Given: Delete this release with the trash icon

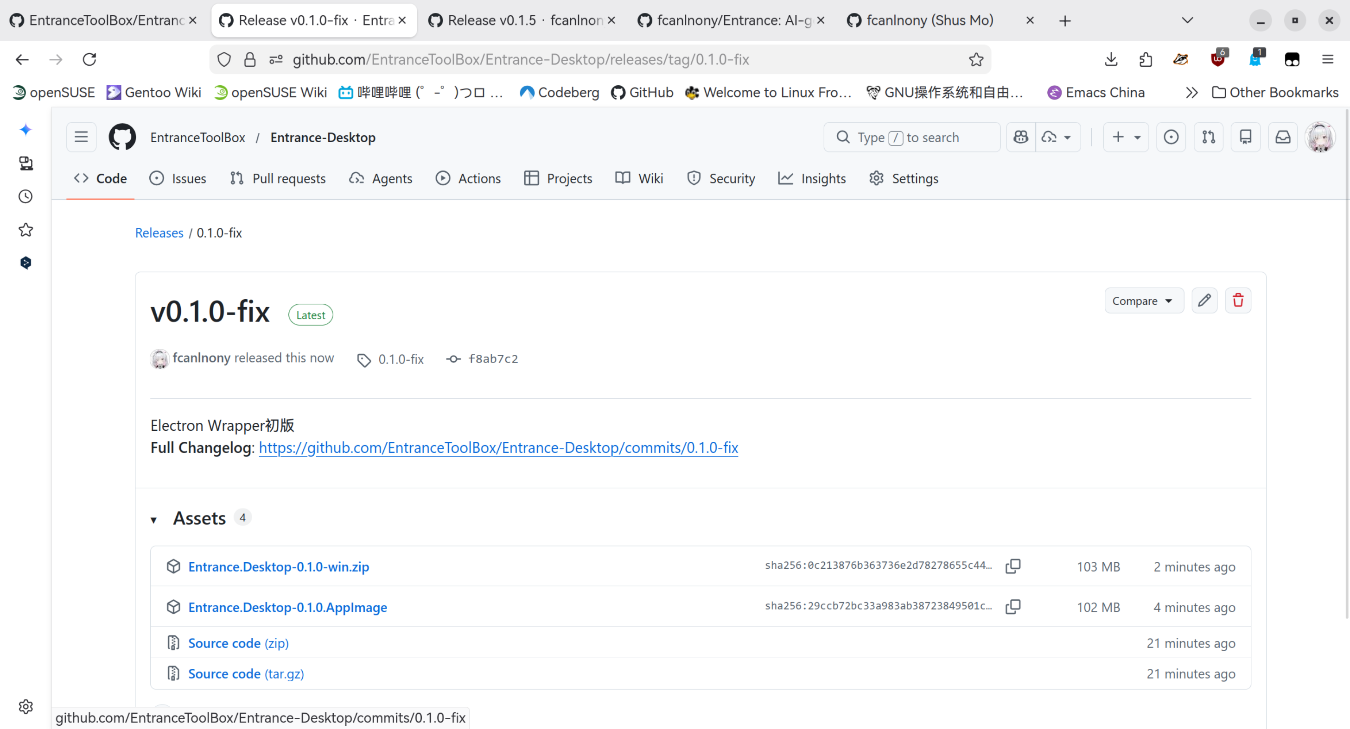Looking at the screenshot, I should pos(1238,301).
